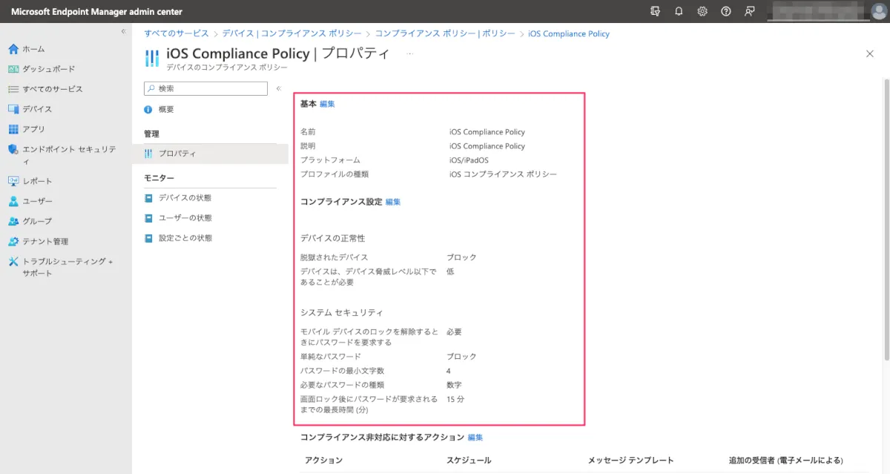Viewport: 890px width, 474px height.
Task: Click the apps grid icon in the sidebar
Action: coord(13,129)
